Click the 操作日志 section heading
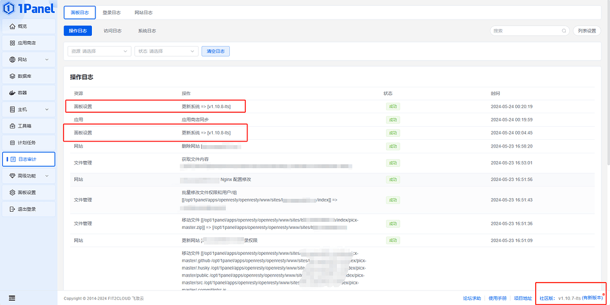Screen dimensions: 610x305 [x=82, y=77]
